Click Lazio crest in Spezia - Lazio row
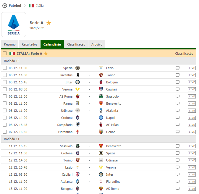 (x=101, y=68)
